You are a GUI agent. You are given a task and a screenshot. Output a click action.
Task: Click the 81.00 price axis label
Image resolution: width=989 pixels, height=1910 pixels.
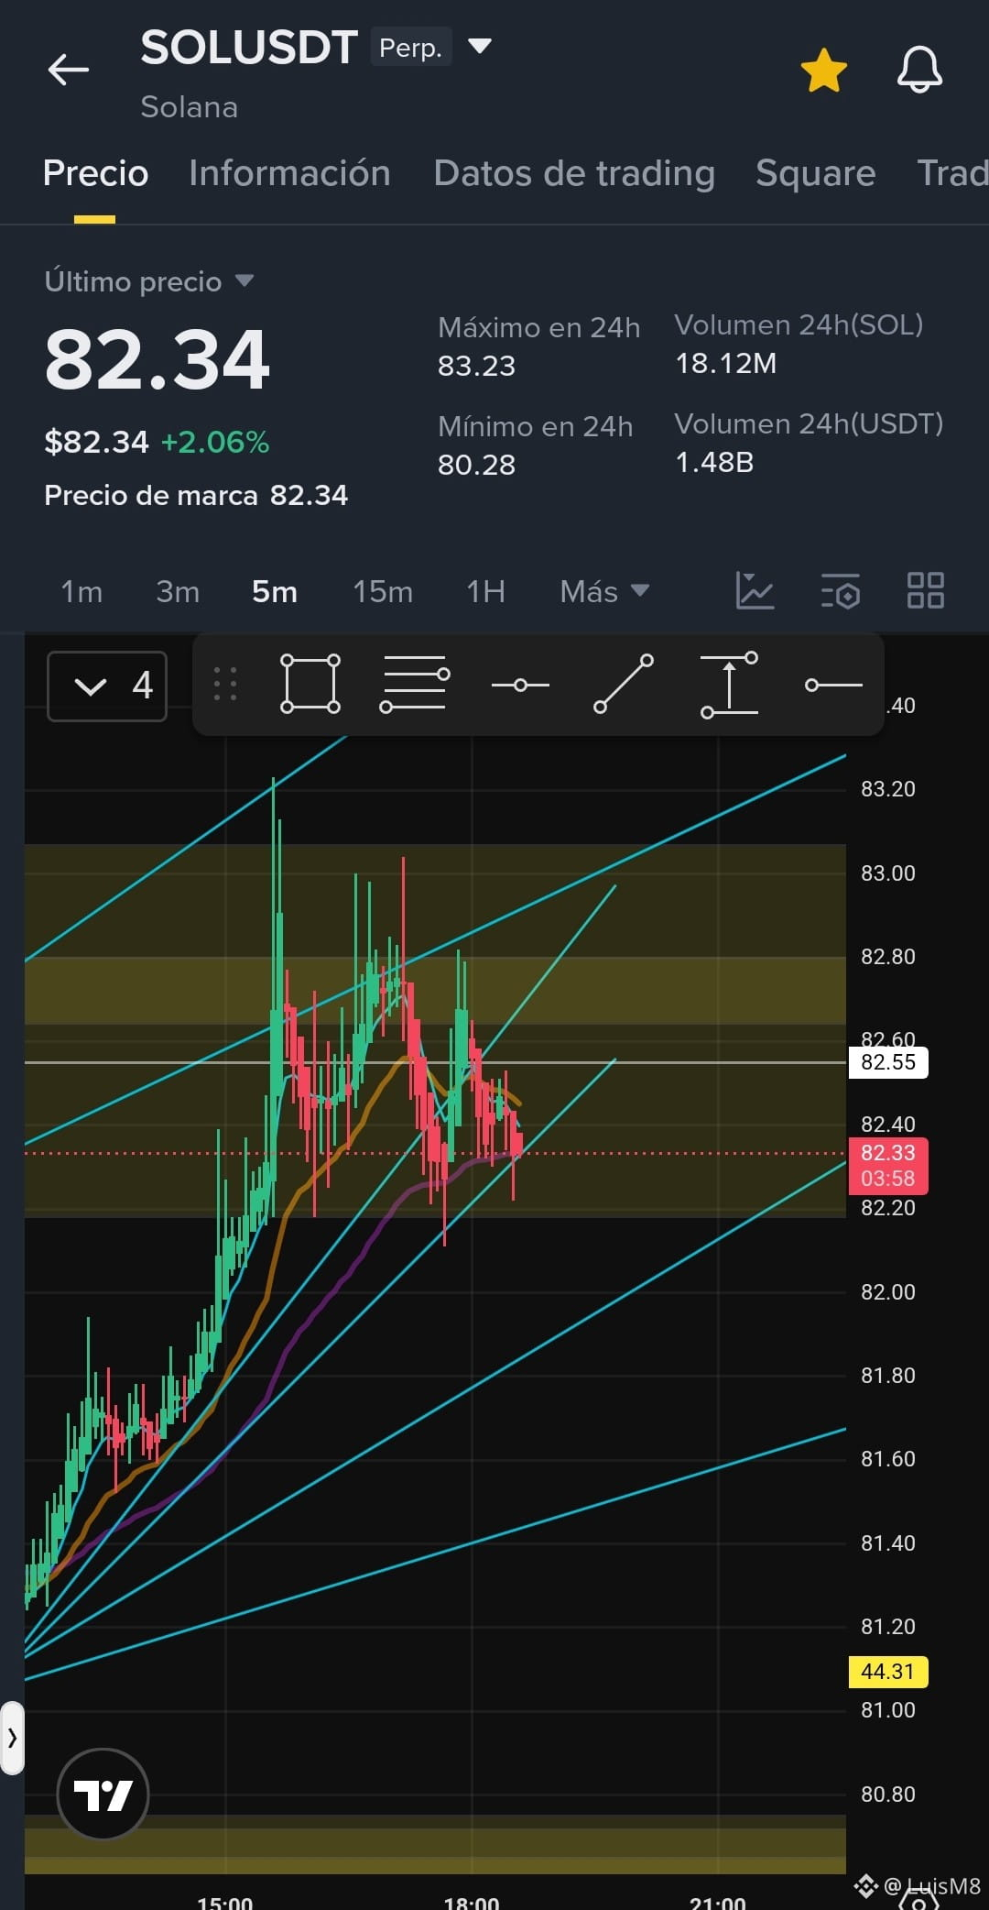coord(887,1710)
